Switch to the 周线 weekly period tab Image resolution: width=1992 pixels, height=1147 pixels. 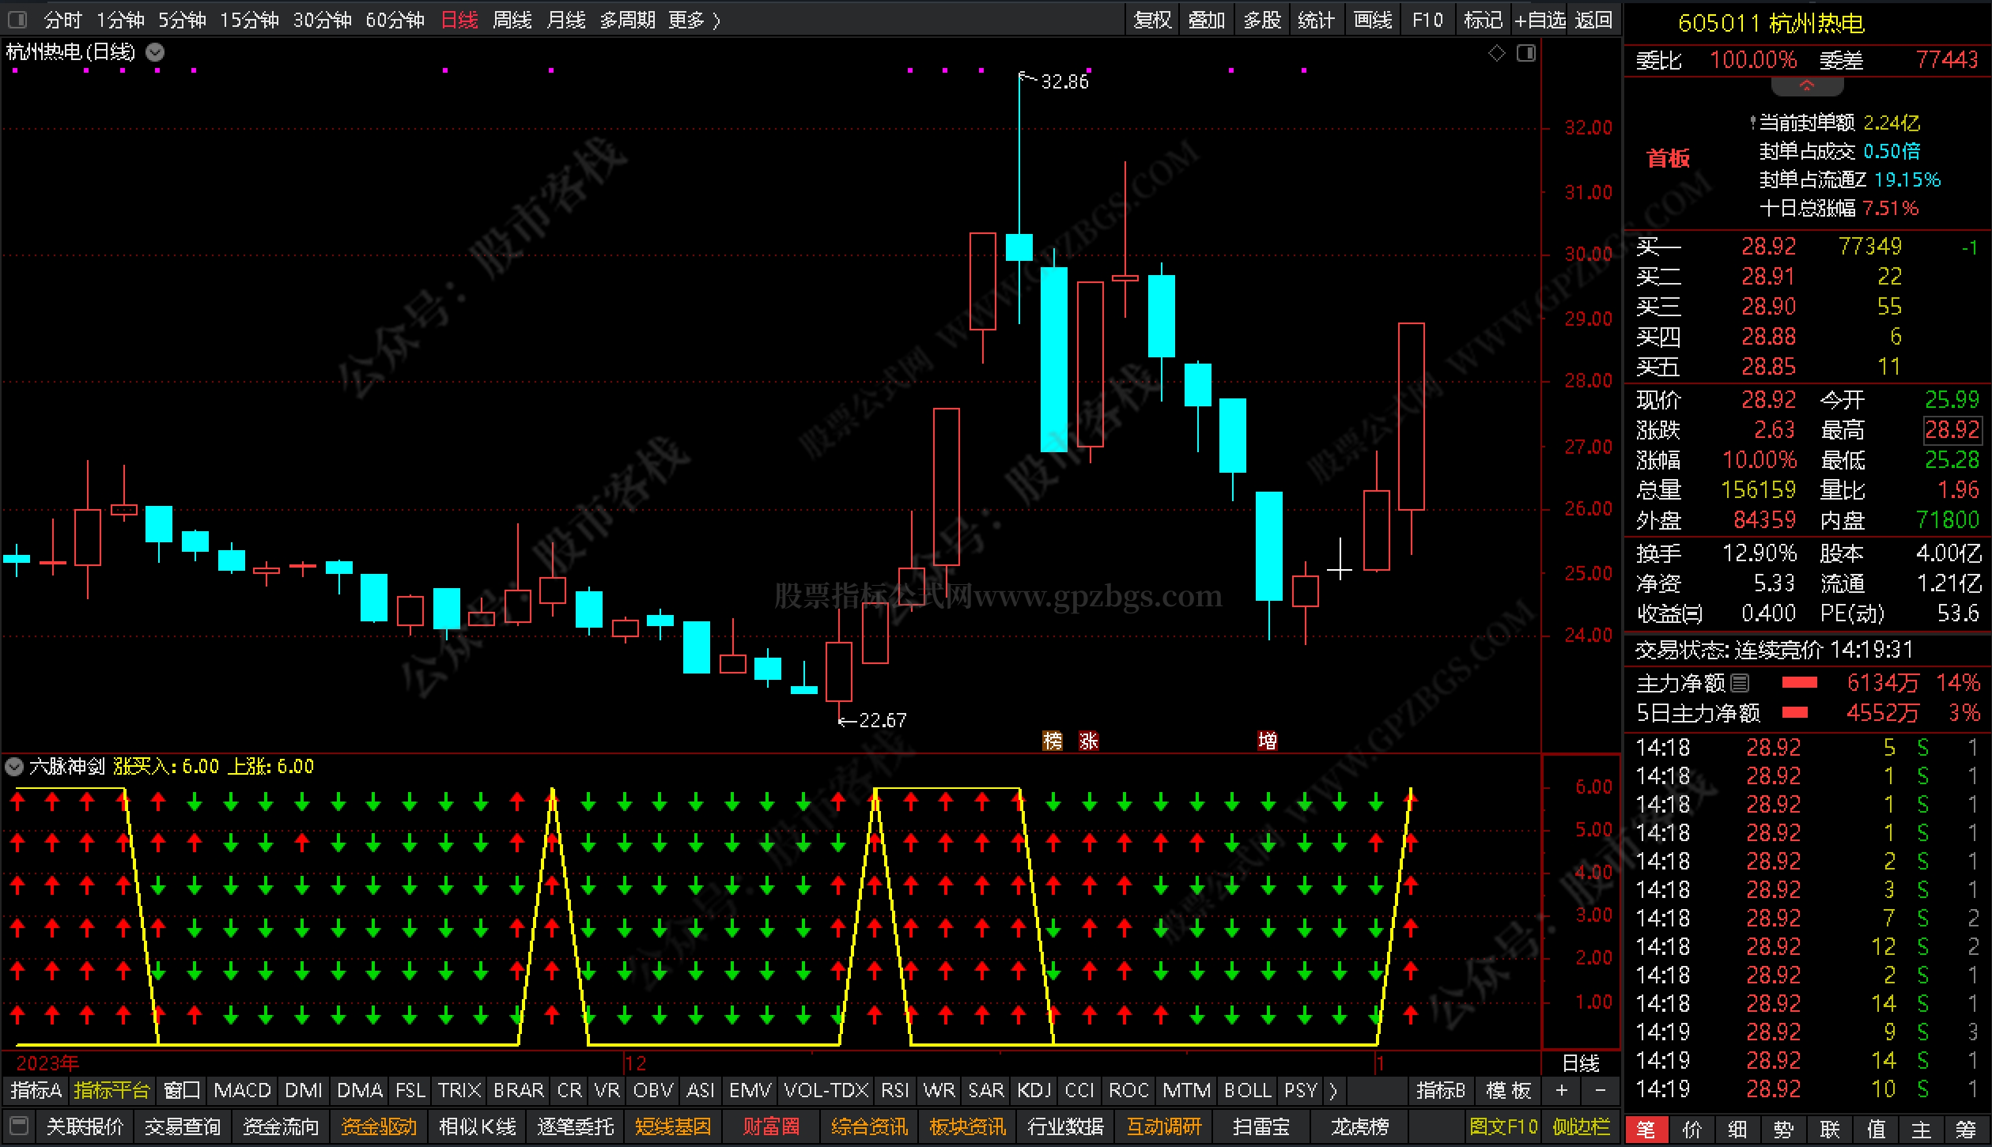click(x=512, y=20)
